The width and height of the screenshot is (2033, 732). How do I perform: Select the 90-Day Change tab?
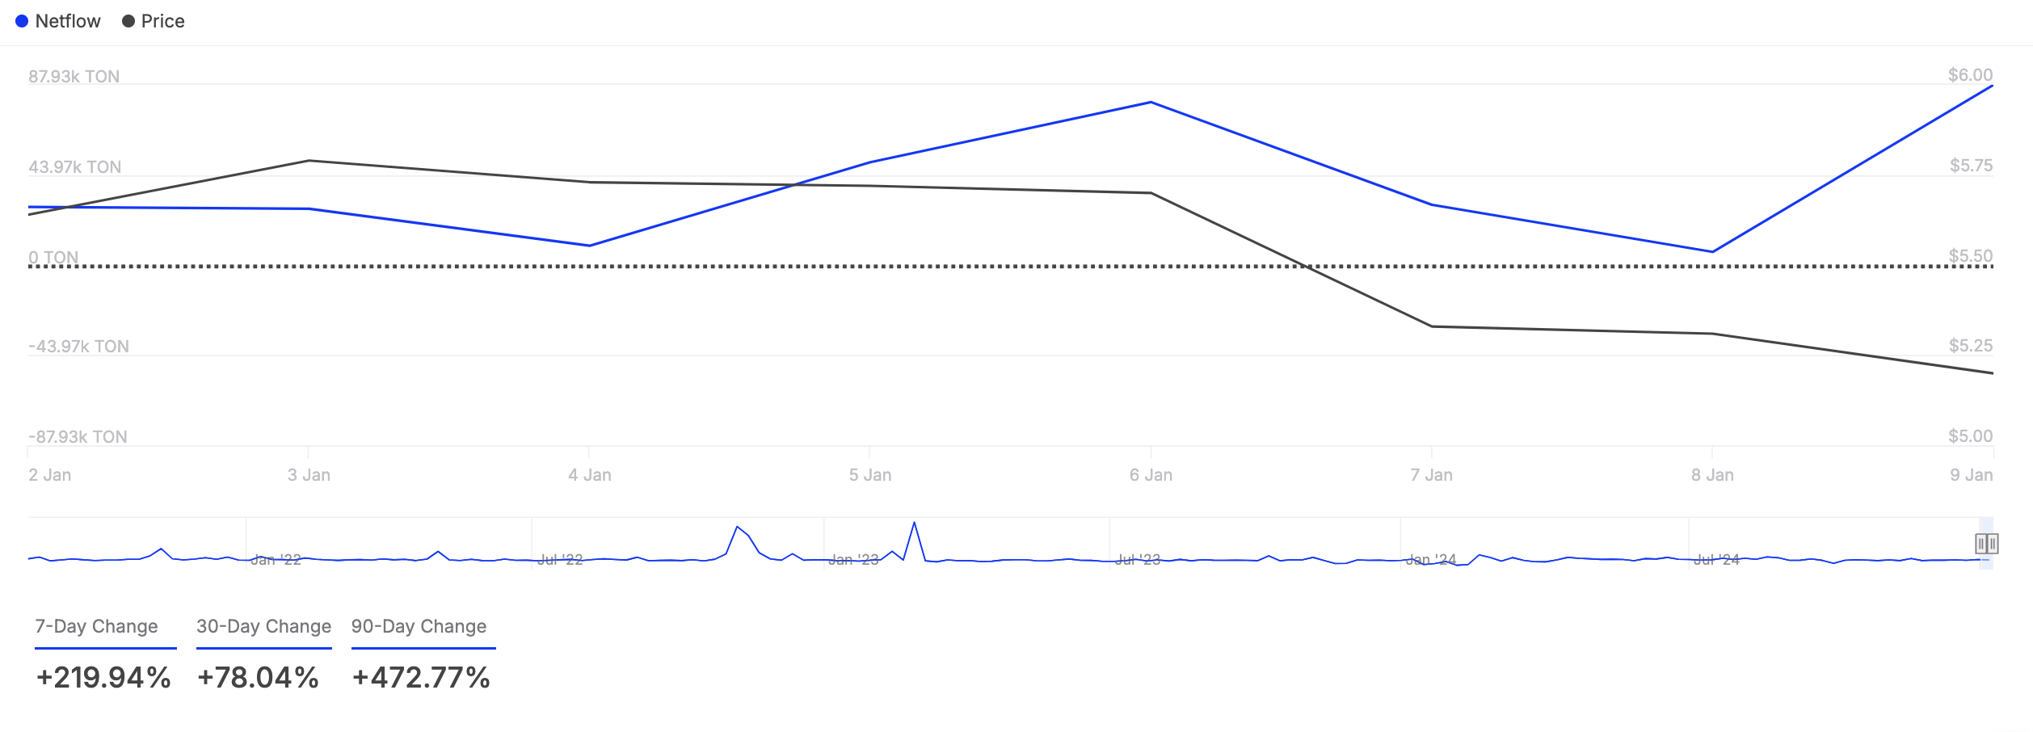[419, 626]
